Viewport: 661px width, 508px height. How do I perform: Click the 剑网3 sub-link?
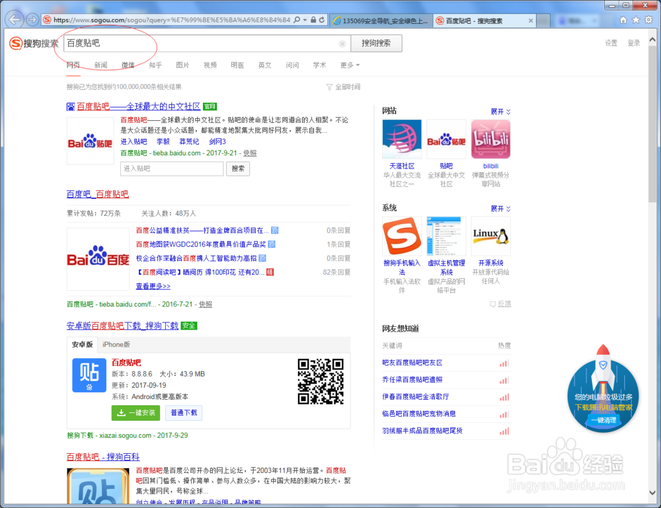tap(217, 141)
